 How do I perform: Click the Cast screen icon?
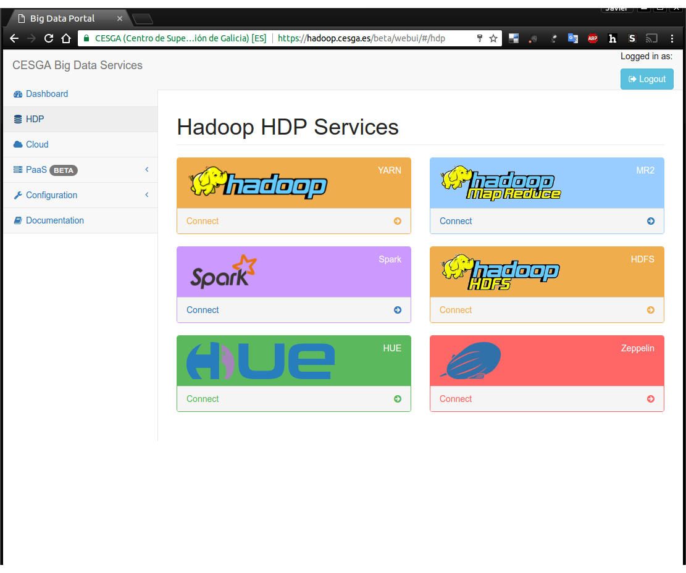[652, 38]
